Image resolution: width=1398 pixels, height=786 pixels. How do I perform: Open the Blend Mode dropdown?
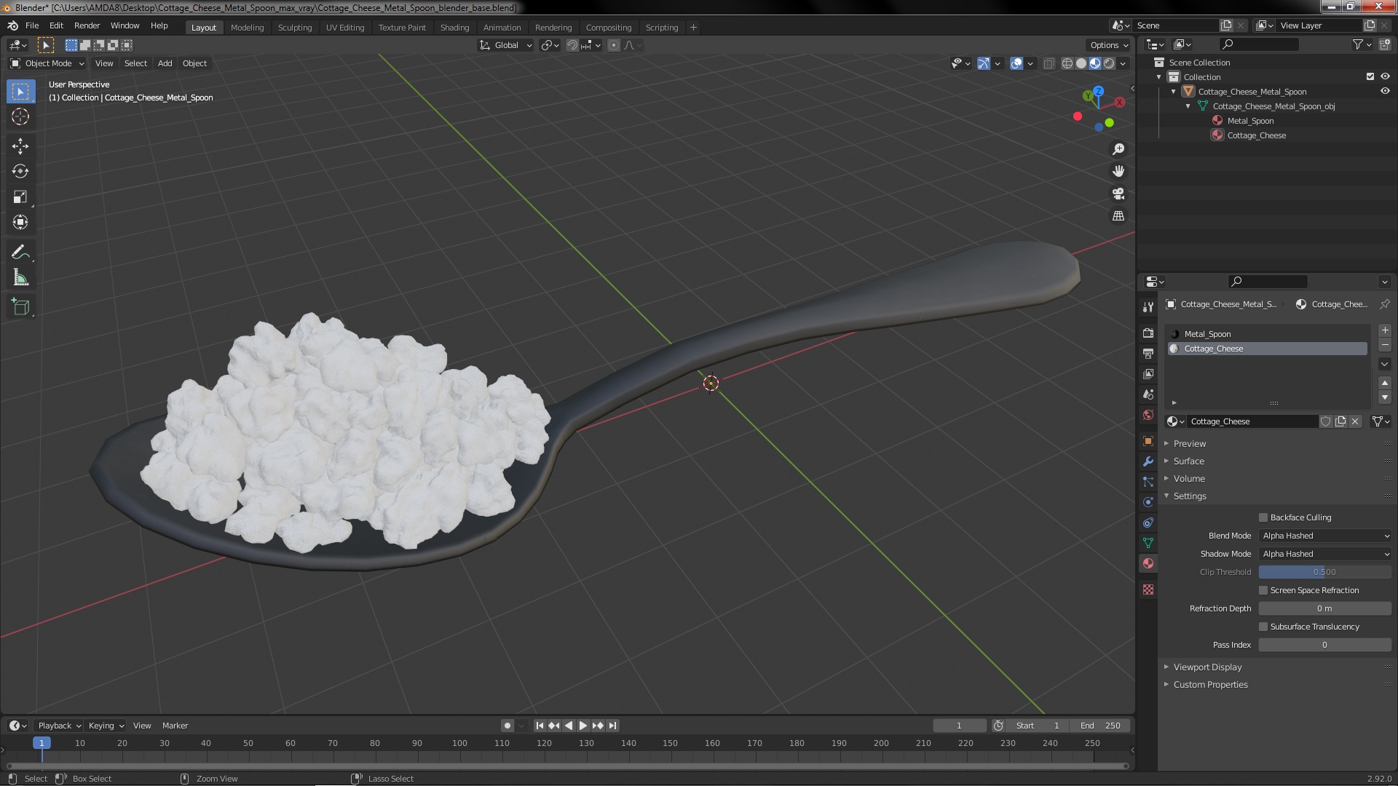point(1325,536)
